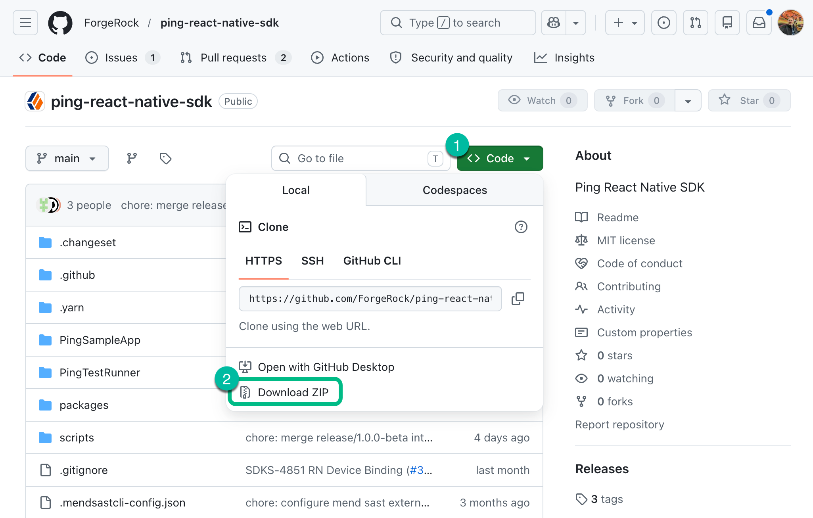The image size is (813, 518).
Task: Open the Insights tab
Action: pyautogui.click(x=564, y=58)
